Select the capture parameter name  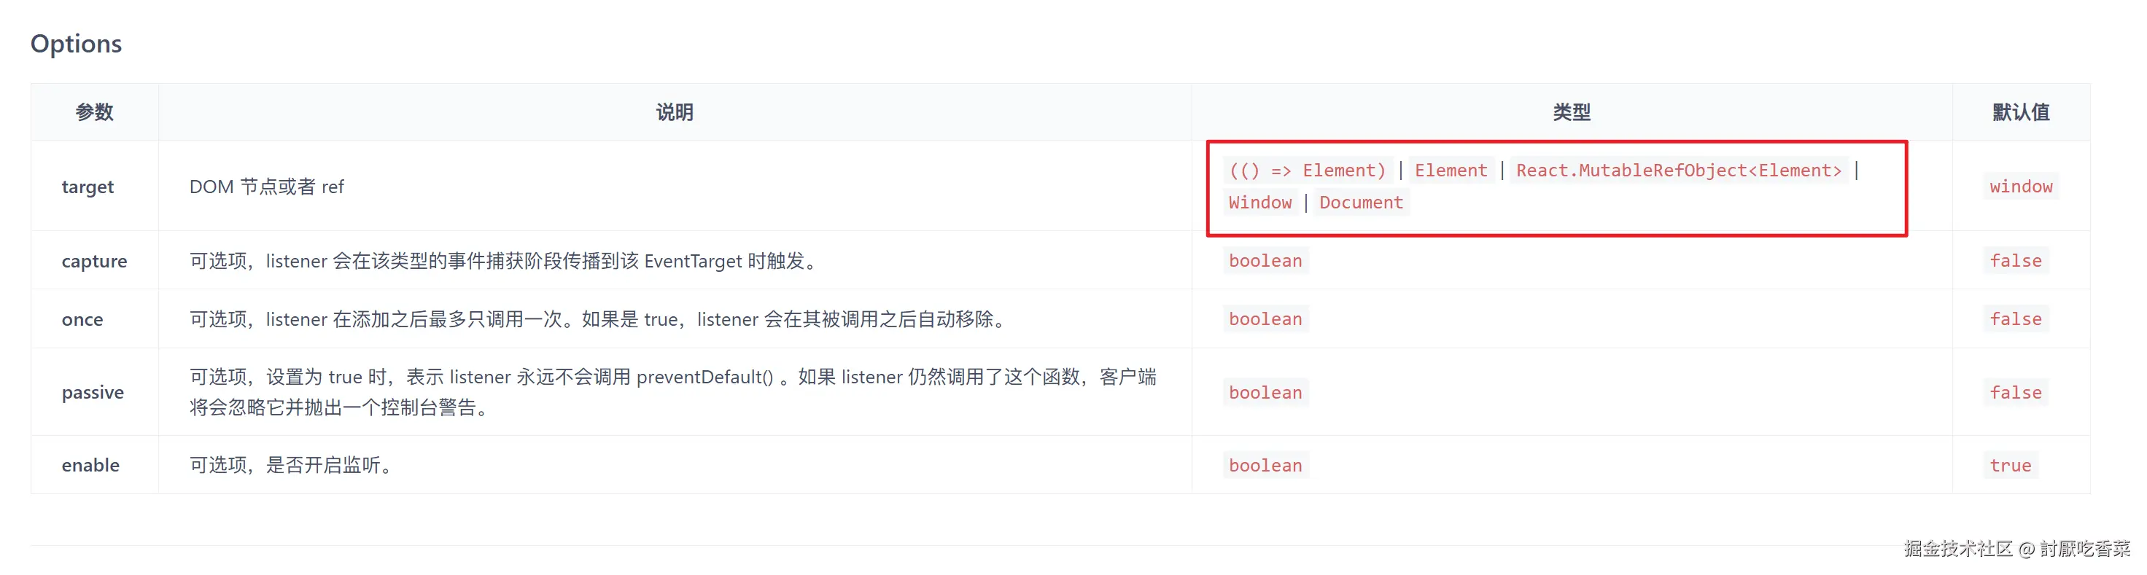pyautogui.click(x=94, y=261)
